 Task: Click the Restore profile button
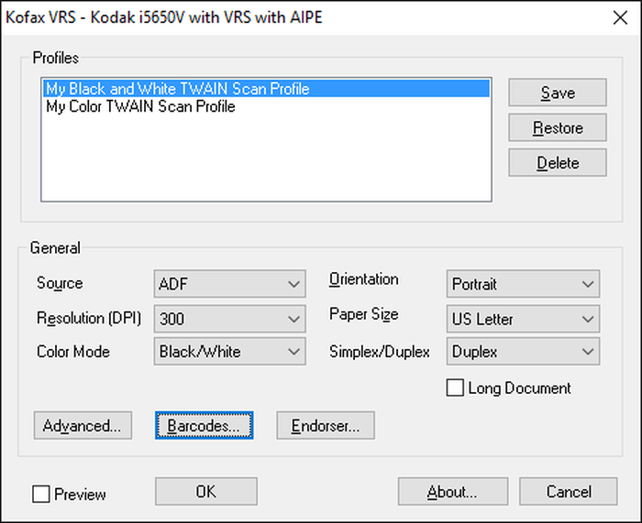pyautogui.click(x=558, y=127)
